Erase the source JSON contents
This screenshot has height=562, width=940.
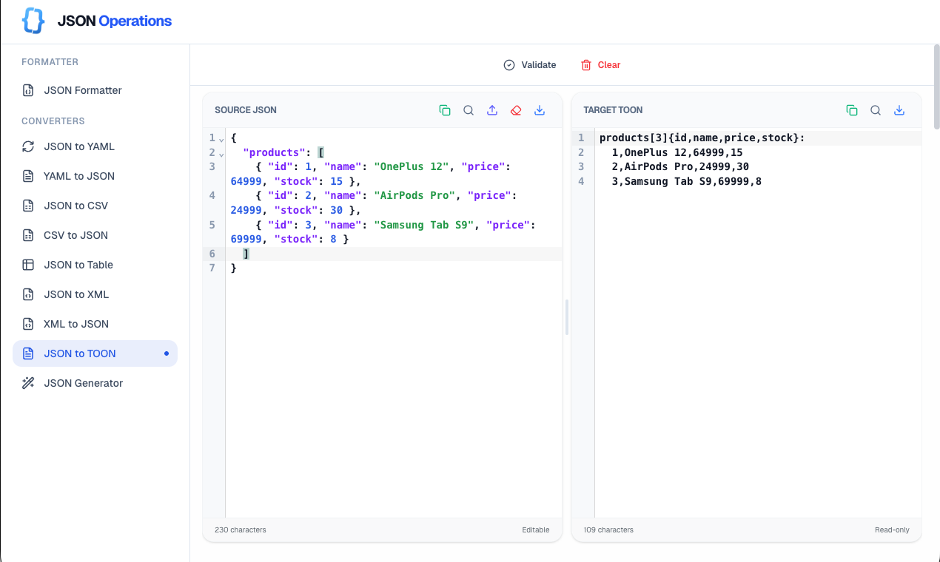(516, 109)
